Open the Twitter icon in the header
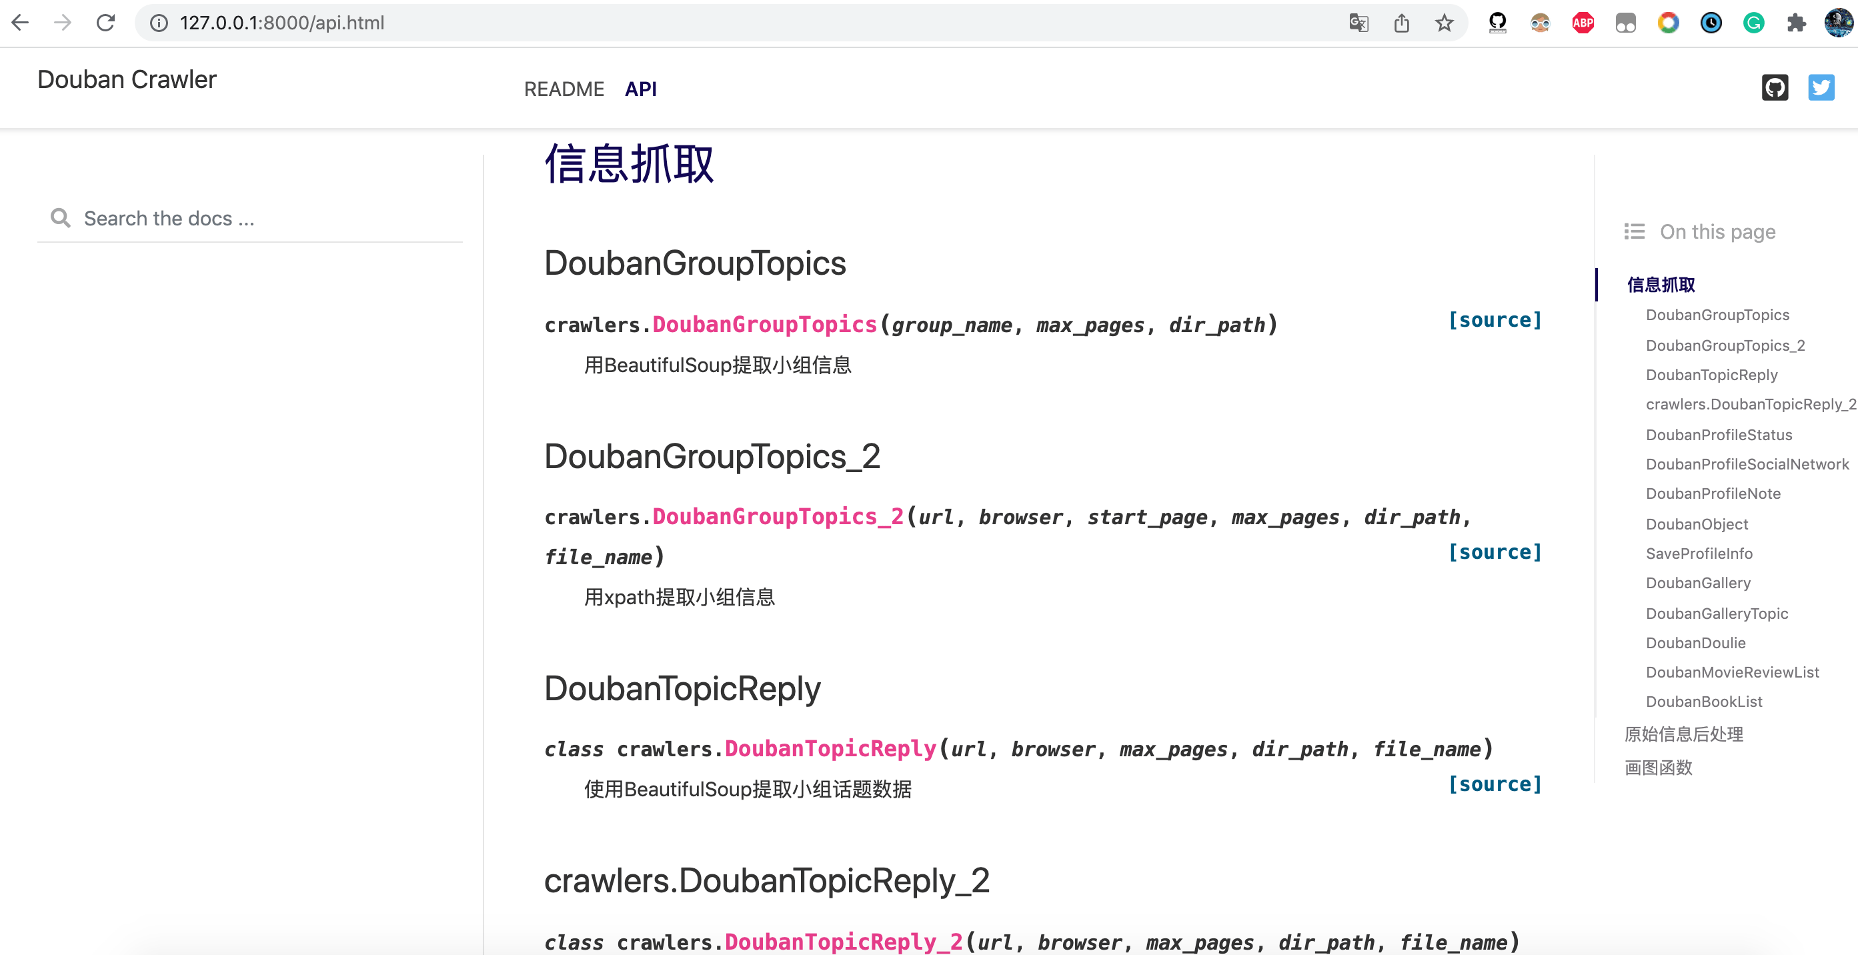Image resolution: width=1858 pixels, height=955 pixels. pos(1821,87)
